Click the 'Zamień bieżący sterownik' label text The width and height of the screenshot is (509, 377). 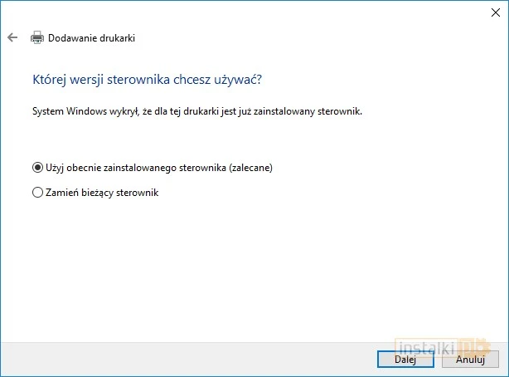click(x=101, y=193)
